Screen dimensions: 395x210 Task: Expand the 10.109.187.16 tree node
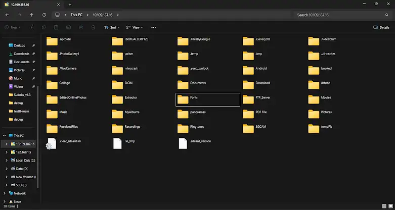[x=7, y=144]
